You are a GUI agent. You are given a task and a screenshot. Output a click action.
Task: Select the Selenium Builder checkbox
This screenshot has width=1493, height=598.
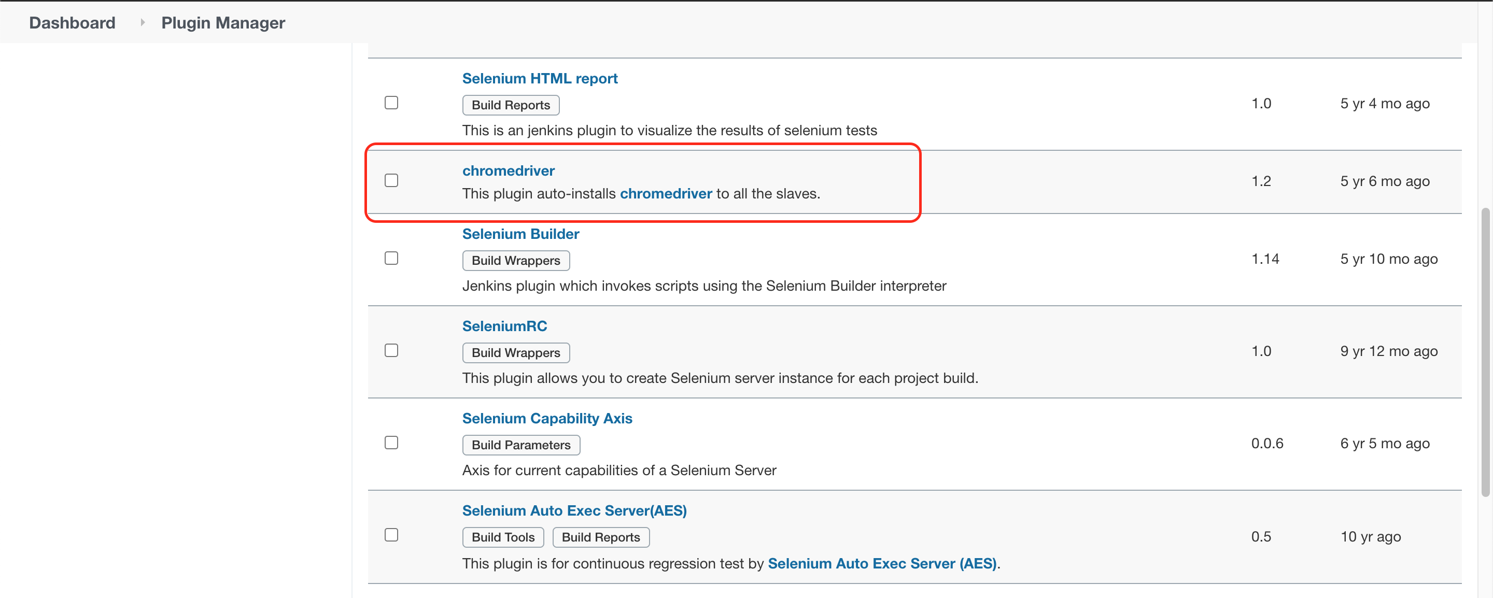tap(392, 258)
